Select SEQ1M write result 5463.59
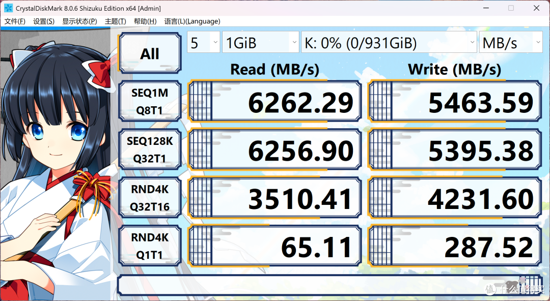 click(x=455, y=101)
